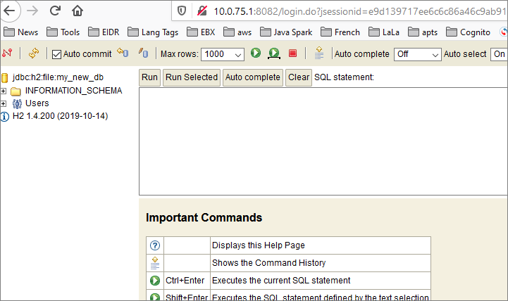
Task: Run the statement with green Run icon
Action: 256,53
